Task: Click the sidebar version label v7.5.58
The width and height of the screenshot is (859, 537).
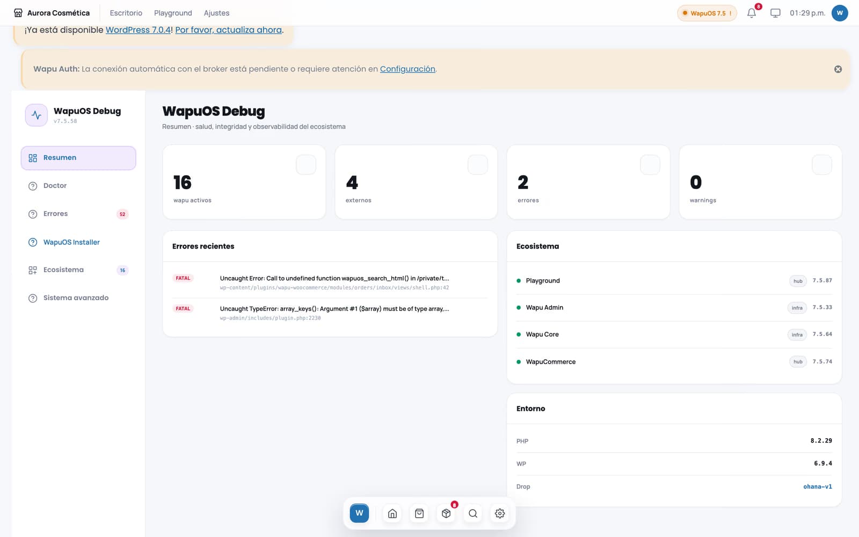Action: [65, 121]
